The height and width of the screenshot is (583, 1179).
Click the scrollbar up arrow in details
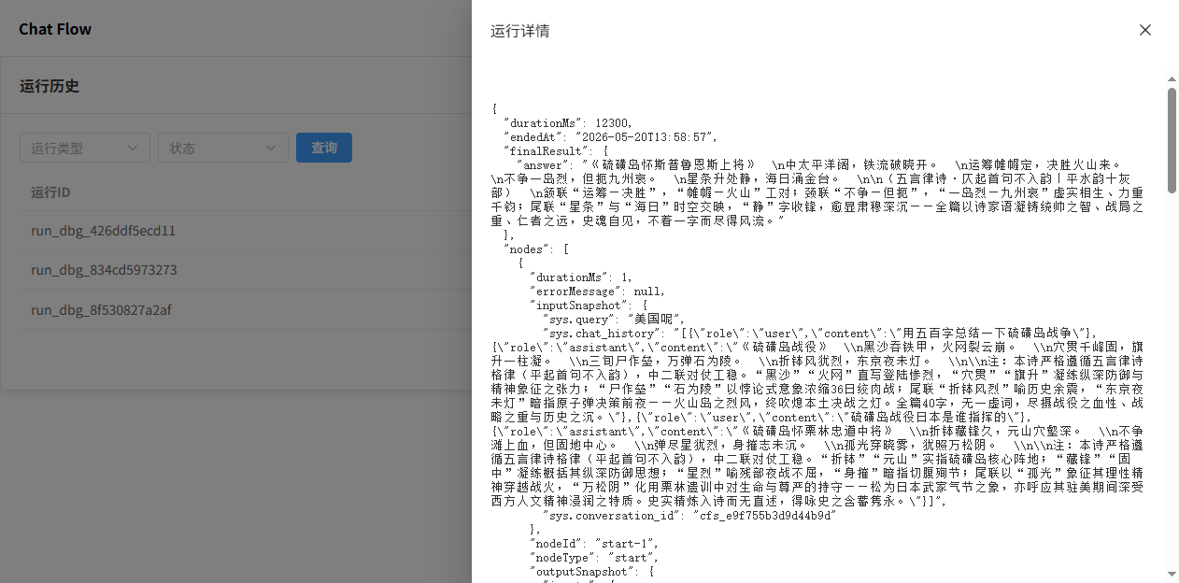[x=1172, y=80]
